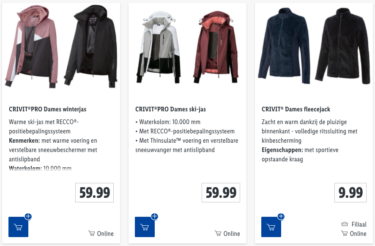
Task: Add the Dames winterjas to cart
Action: click(19, 227)
